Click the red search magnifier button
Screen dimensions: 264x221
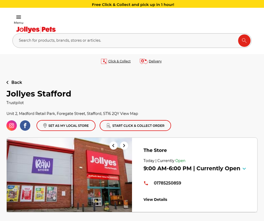[x=244, y=40]
